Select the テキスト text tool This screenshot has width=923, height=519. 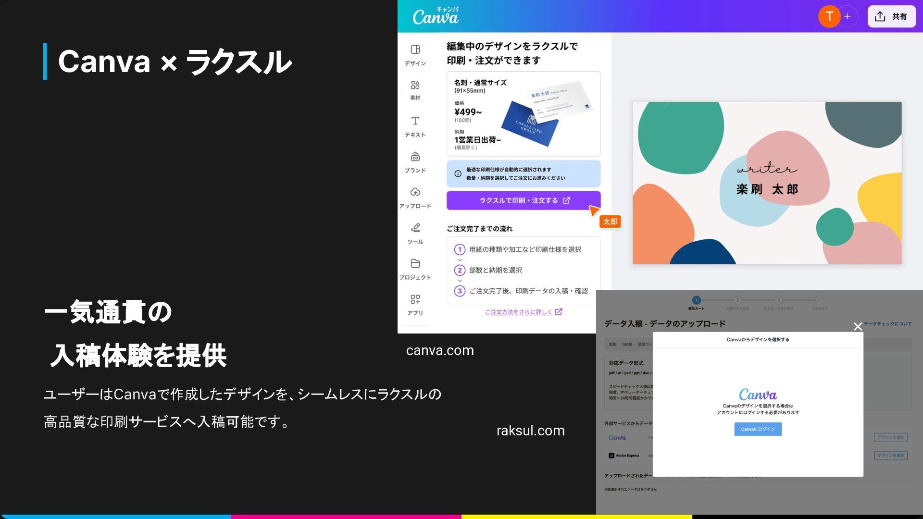[x=415, y=121]
